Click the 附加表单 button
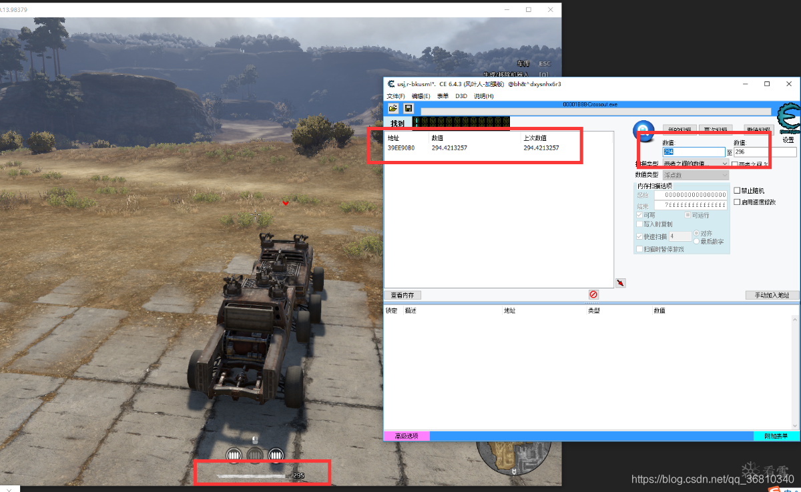801x492 pixels. [776, 436]
